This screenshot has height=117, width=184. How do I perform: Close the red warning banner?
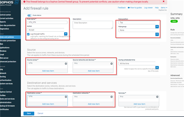pos(164,1)
